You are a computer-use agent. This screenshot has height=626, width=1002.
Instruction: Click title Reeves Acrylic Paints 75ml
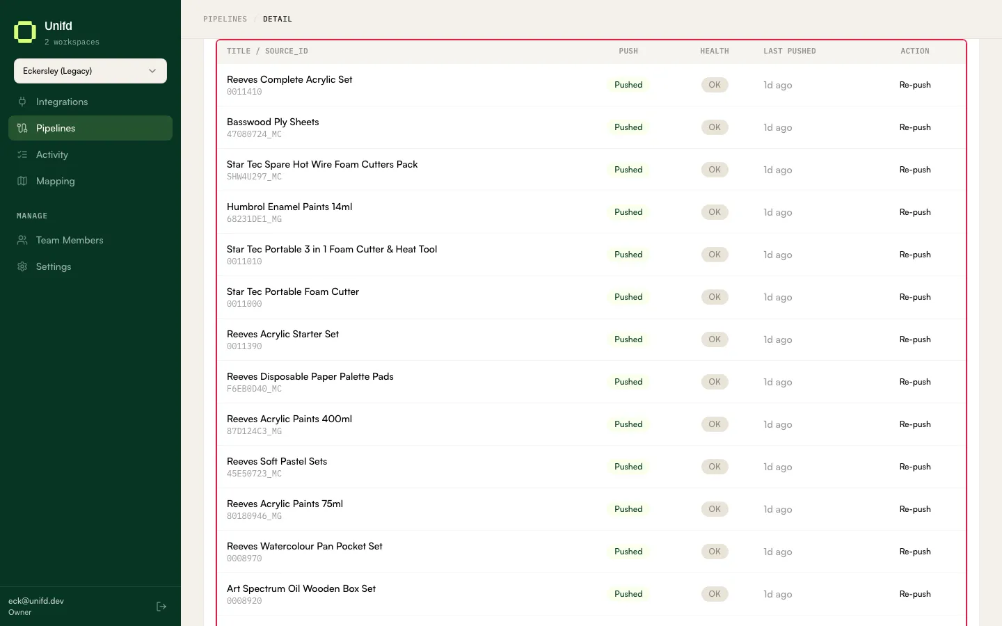(x=285, y=504)
